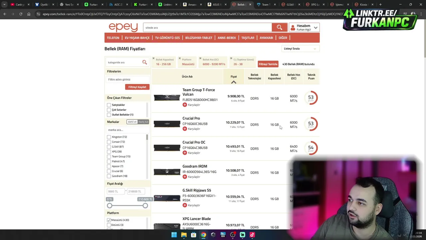The height and width of the screenshot is (240, 426).
Task: Open XPG Lancer Blade product link
Action: click(x=196, y=219)
